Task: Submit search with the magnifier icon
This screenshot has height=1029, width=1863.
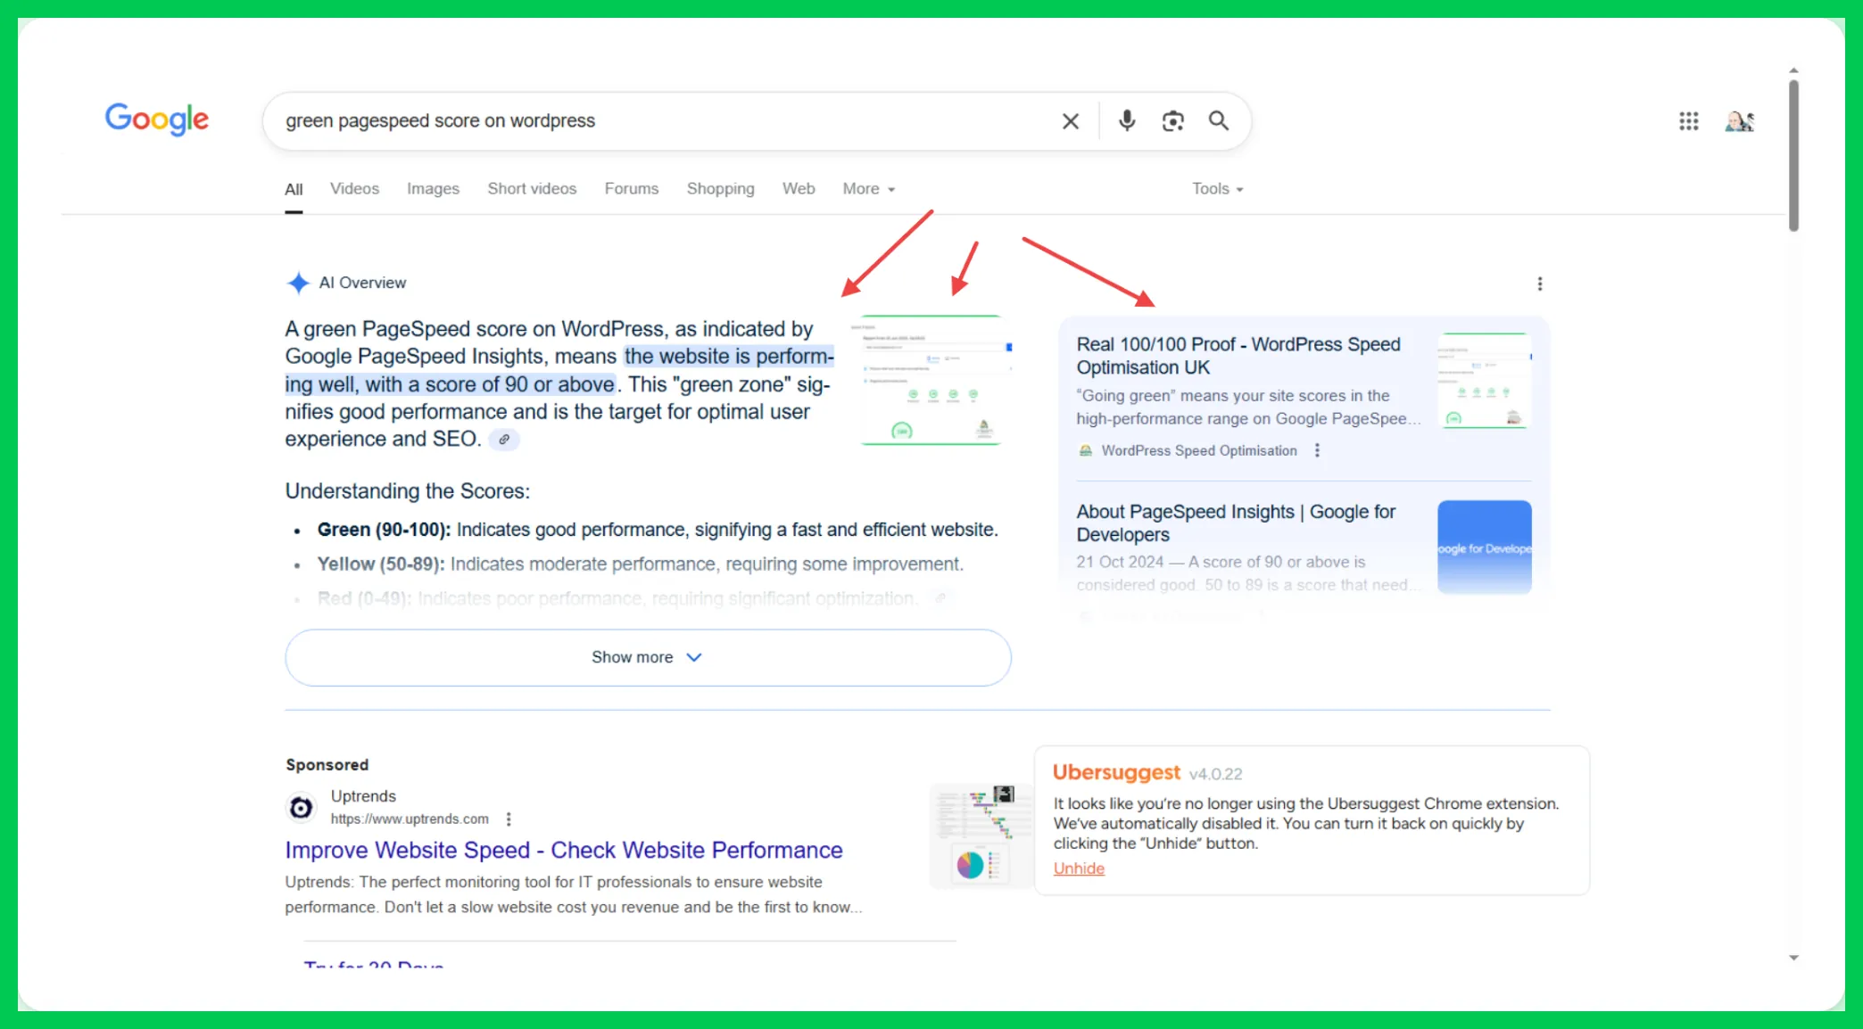Action: (1218, 120)
